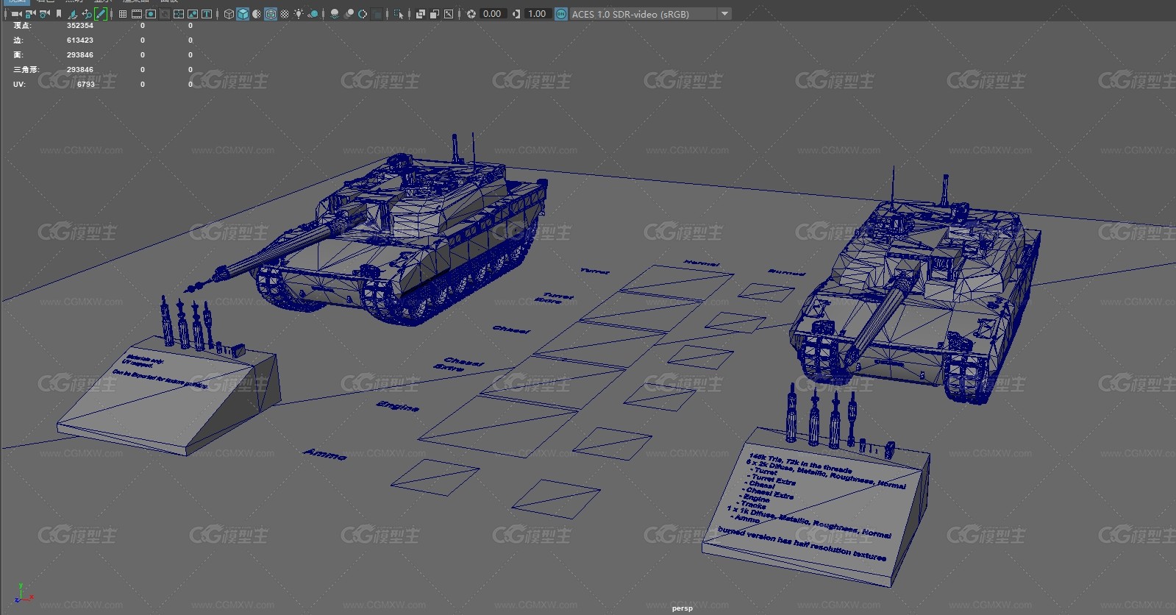Click the Safe Action icon

pos(193,14)
